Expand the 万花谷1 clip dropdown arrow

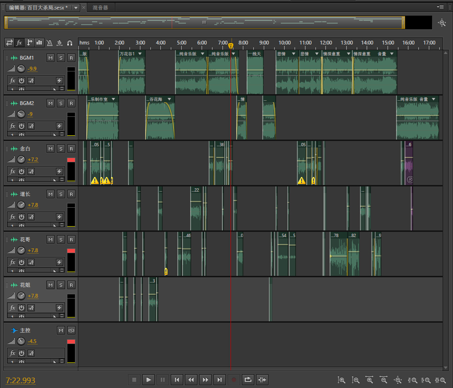pyautogui.click(x=139, y=54)
